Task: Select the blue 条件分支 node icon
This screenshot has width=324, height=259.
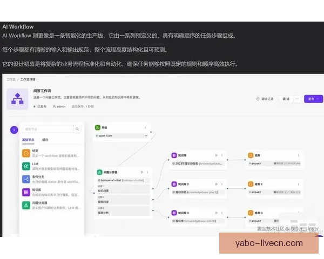Action: click(26, 179)
